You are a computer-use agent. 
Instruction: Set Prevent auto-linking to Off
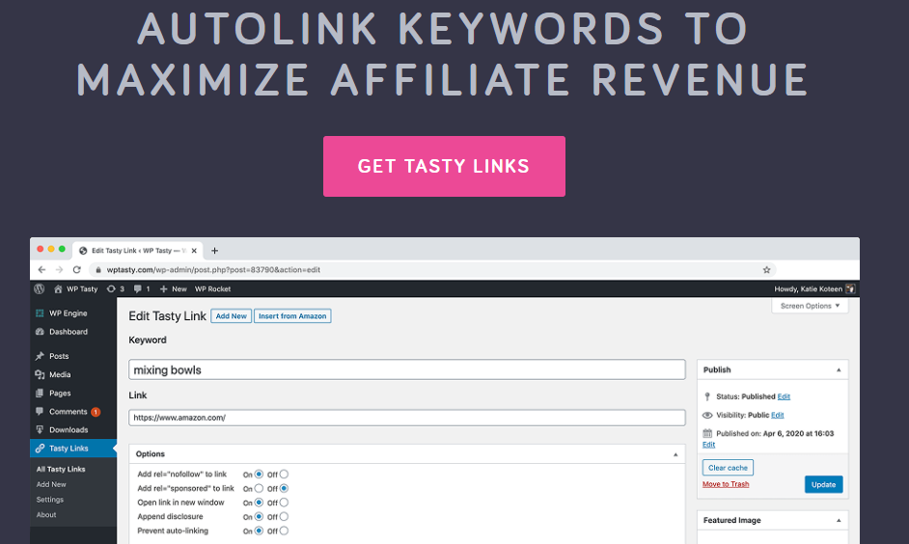pyautogui.click(x=284, y=530)
